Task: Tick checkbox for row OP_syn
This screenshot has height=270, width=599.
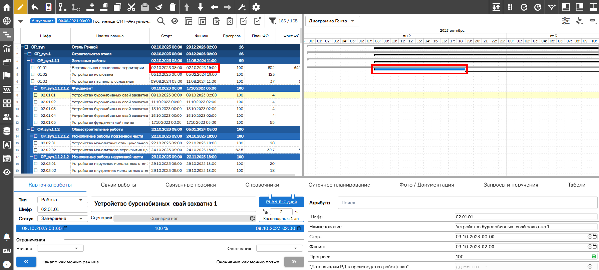Action: [26, 47]
